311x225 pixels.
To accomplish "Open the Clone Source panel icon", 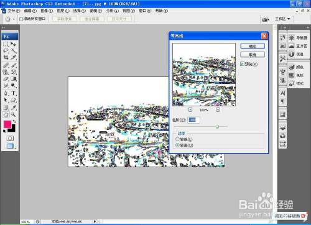I will click(x=282, y=80).
